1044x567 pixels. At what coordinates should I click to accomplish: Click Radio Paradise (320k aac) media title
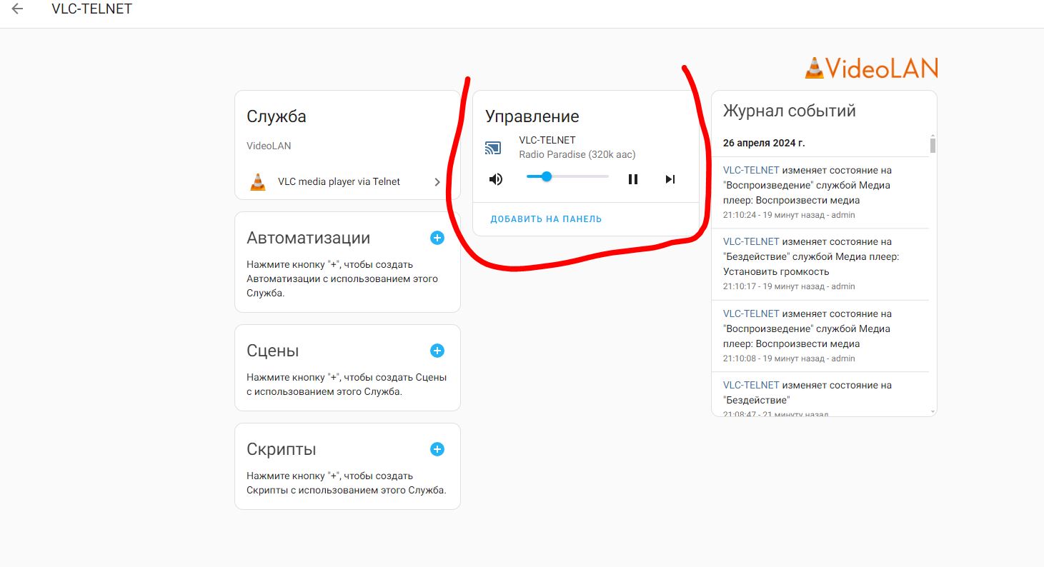click(x=577, y=154)
